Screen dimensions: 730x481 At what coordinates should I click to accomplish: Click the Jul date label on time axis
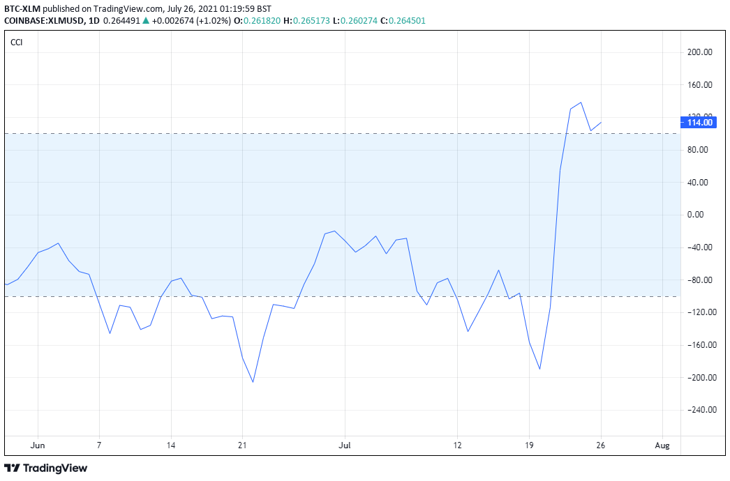[345, 445]
